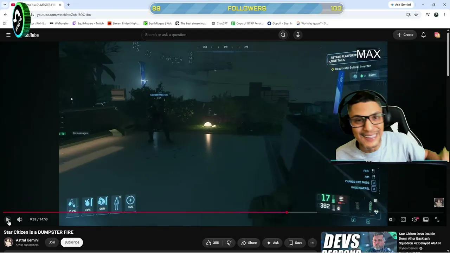
Task: Open a new browser tab
Action: [x=68, y=5]
